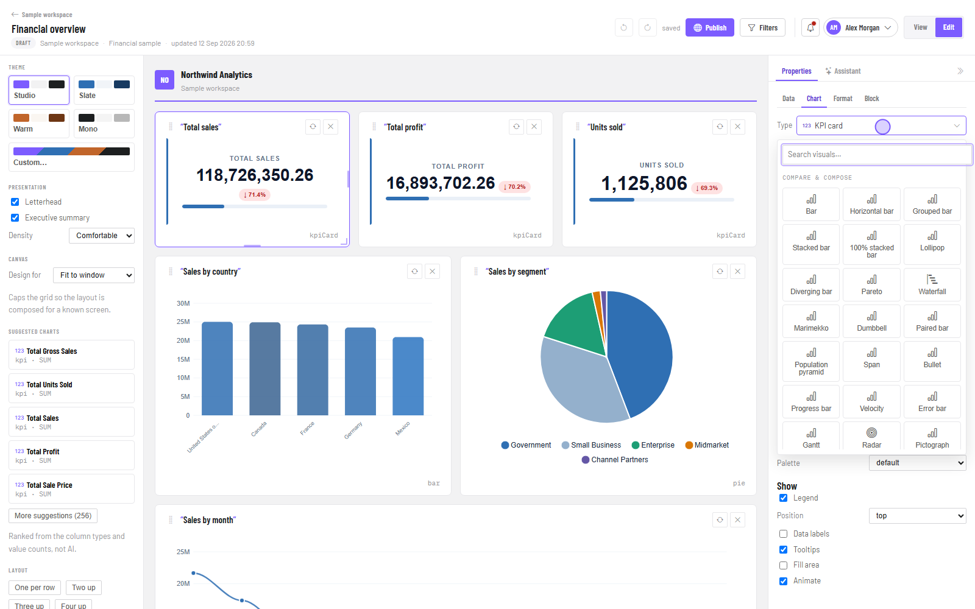Uncheck the Letterhead option
The image size is (975, 609).
click(x=15, y=202)
